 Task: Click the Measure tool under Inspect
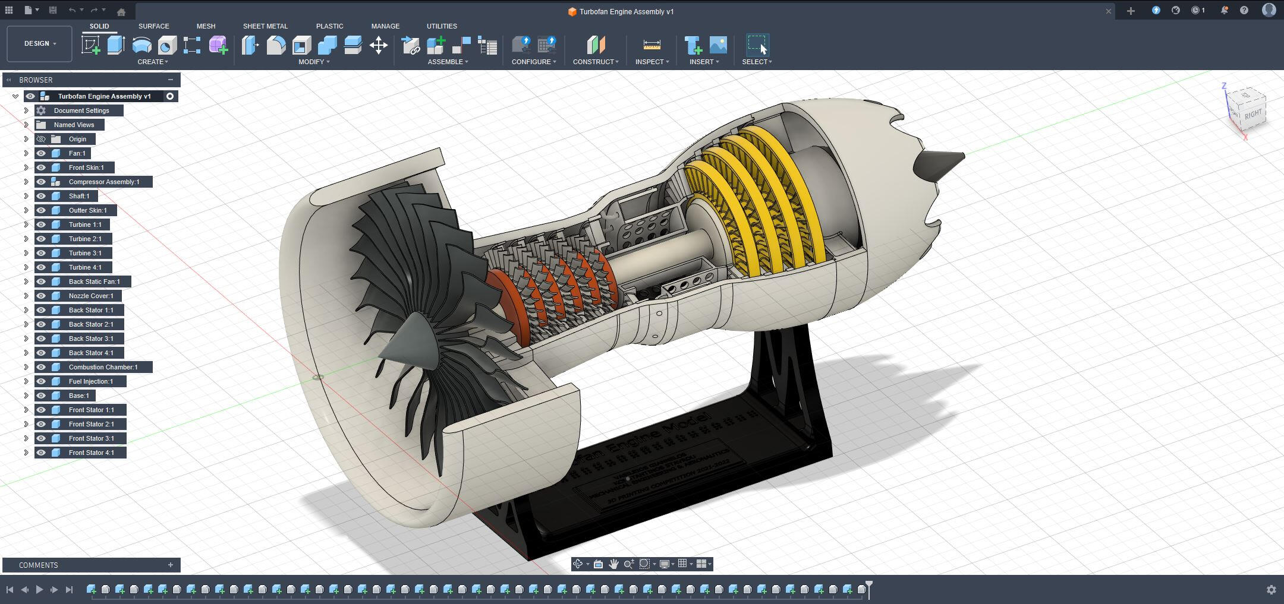(x=652, y=45)
